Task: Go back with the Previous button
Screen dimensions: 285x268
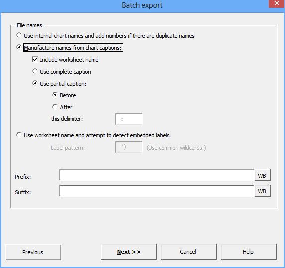Action: [33, 252]
